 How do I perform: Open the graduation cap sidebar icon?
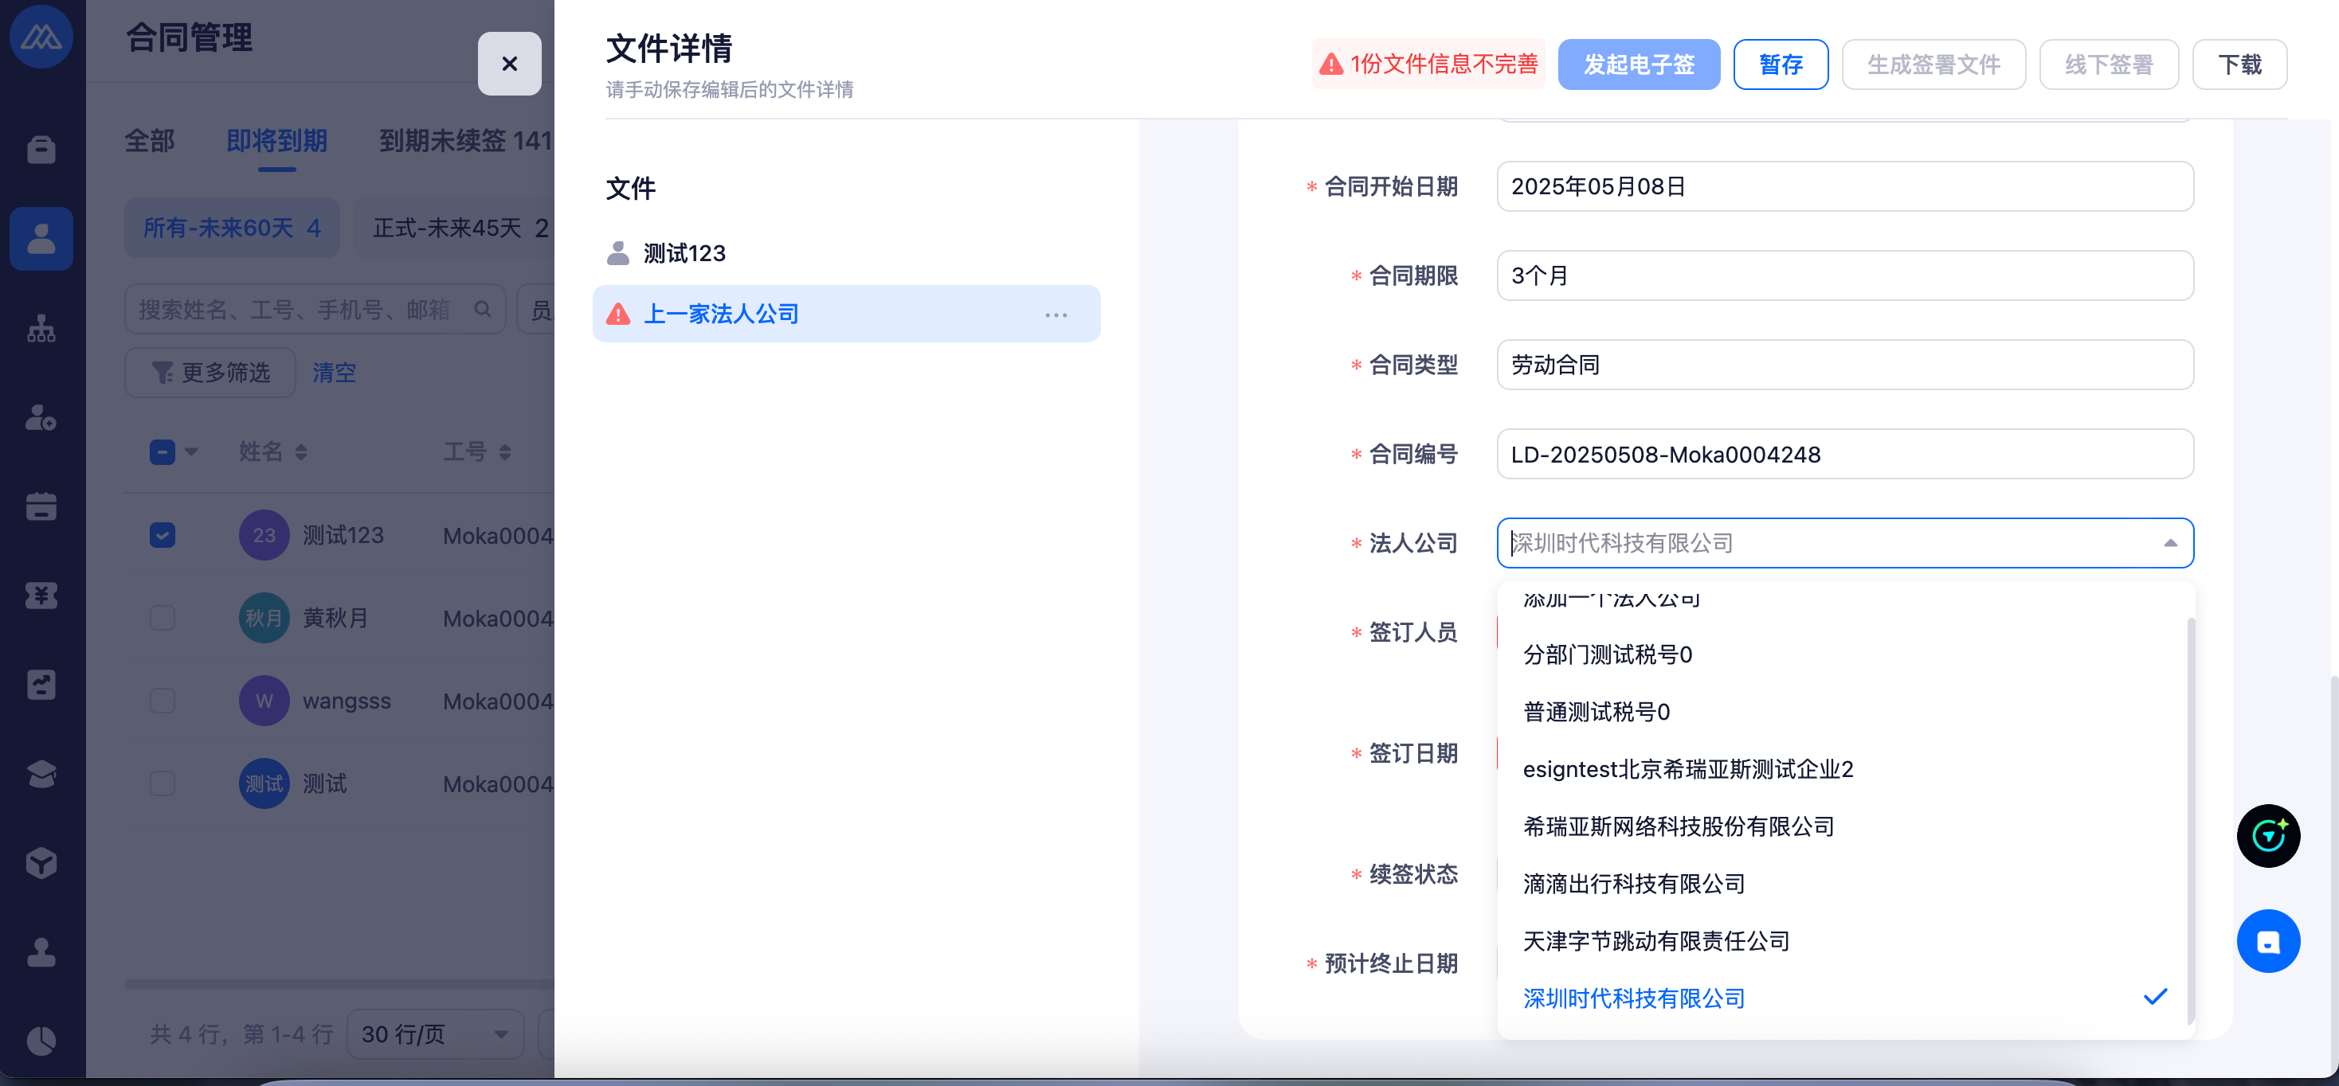pyautogui.click(x=41, y=774)
